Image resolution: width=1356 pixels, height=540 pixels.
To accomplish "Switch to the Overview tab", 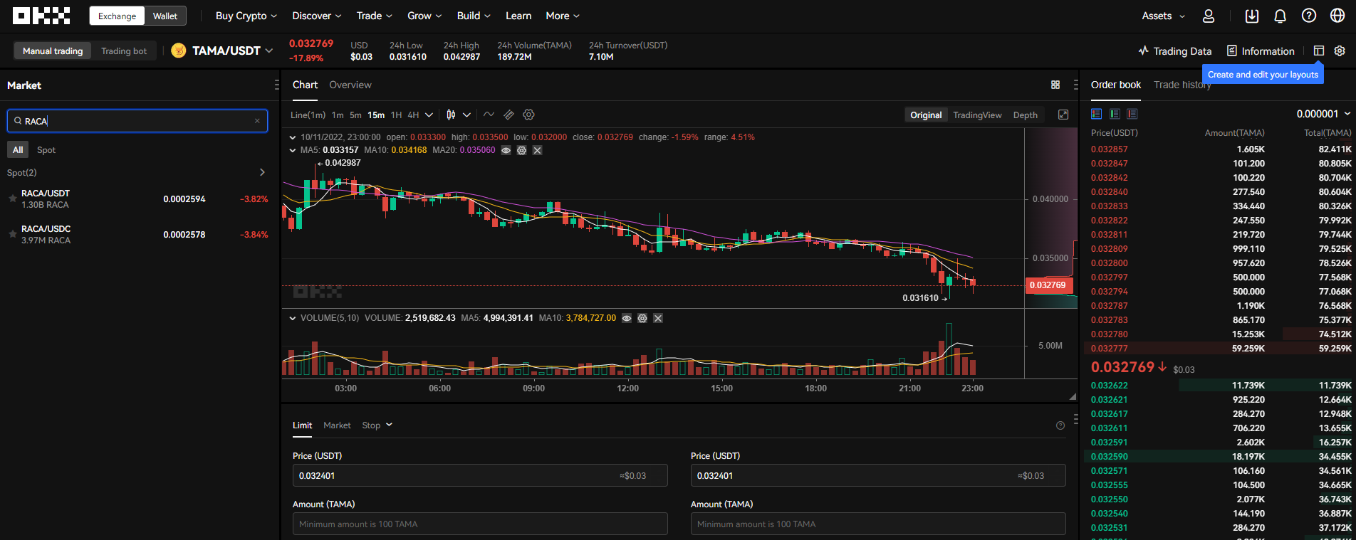I will point(350,85).
